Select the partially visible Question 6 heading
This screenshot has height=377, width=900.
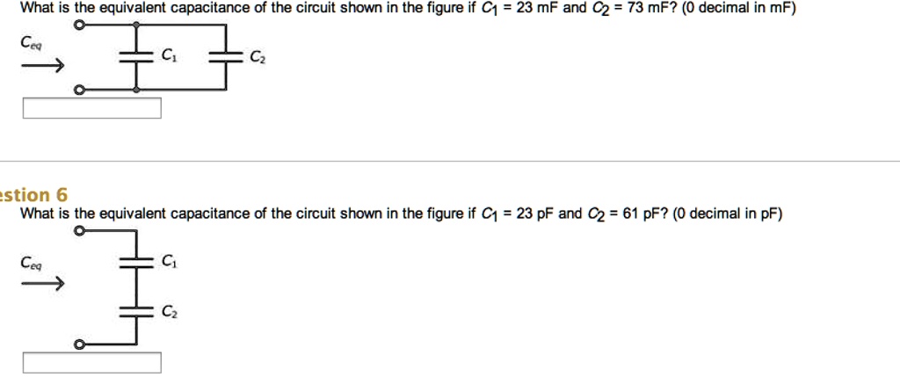tap(35, 195)
